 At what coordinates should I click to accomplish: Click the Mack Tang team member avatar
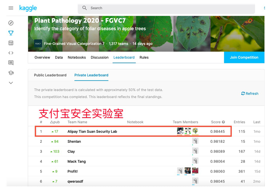point(195,161)
